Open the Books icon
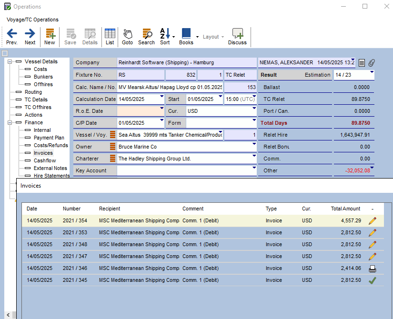Viewport: 393px width, 319px height. point(186,37)
